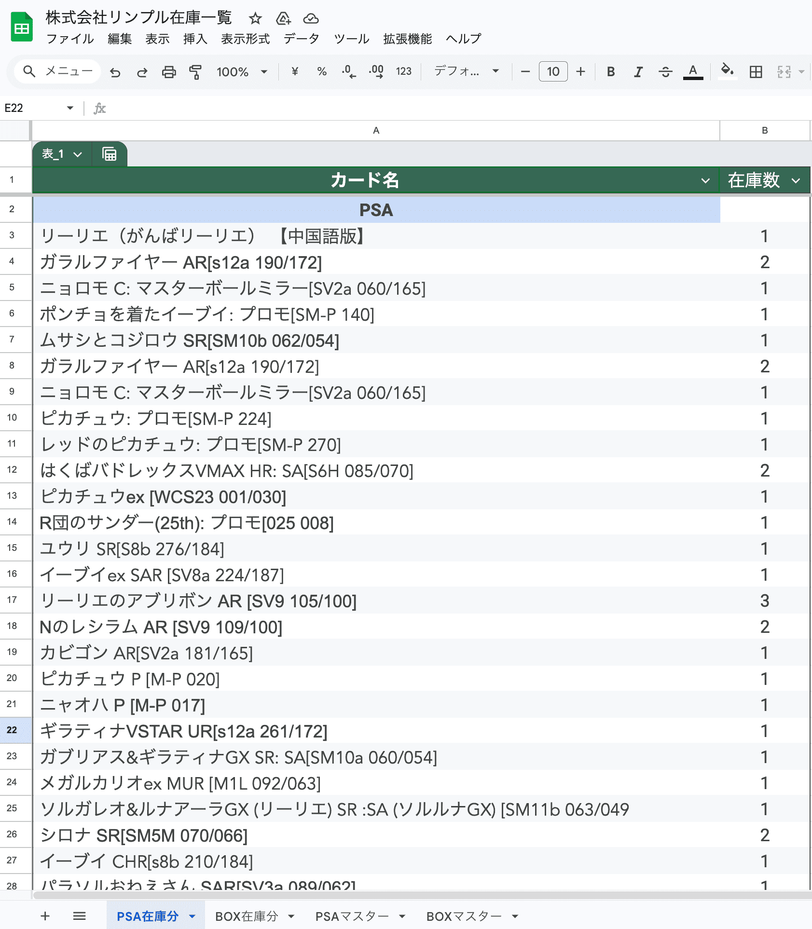Open the 拡張機能 menu
812x929 pixels.
tap(407, 39)
